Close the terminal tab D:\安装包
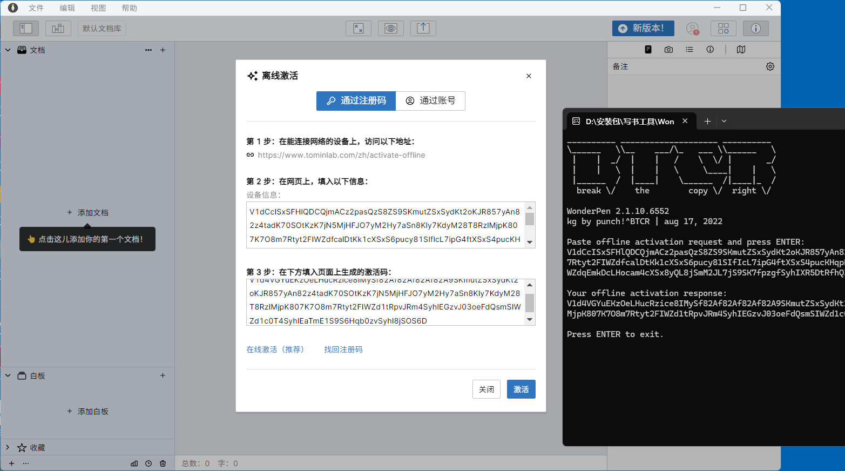 [x=685, y=121]
